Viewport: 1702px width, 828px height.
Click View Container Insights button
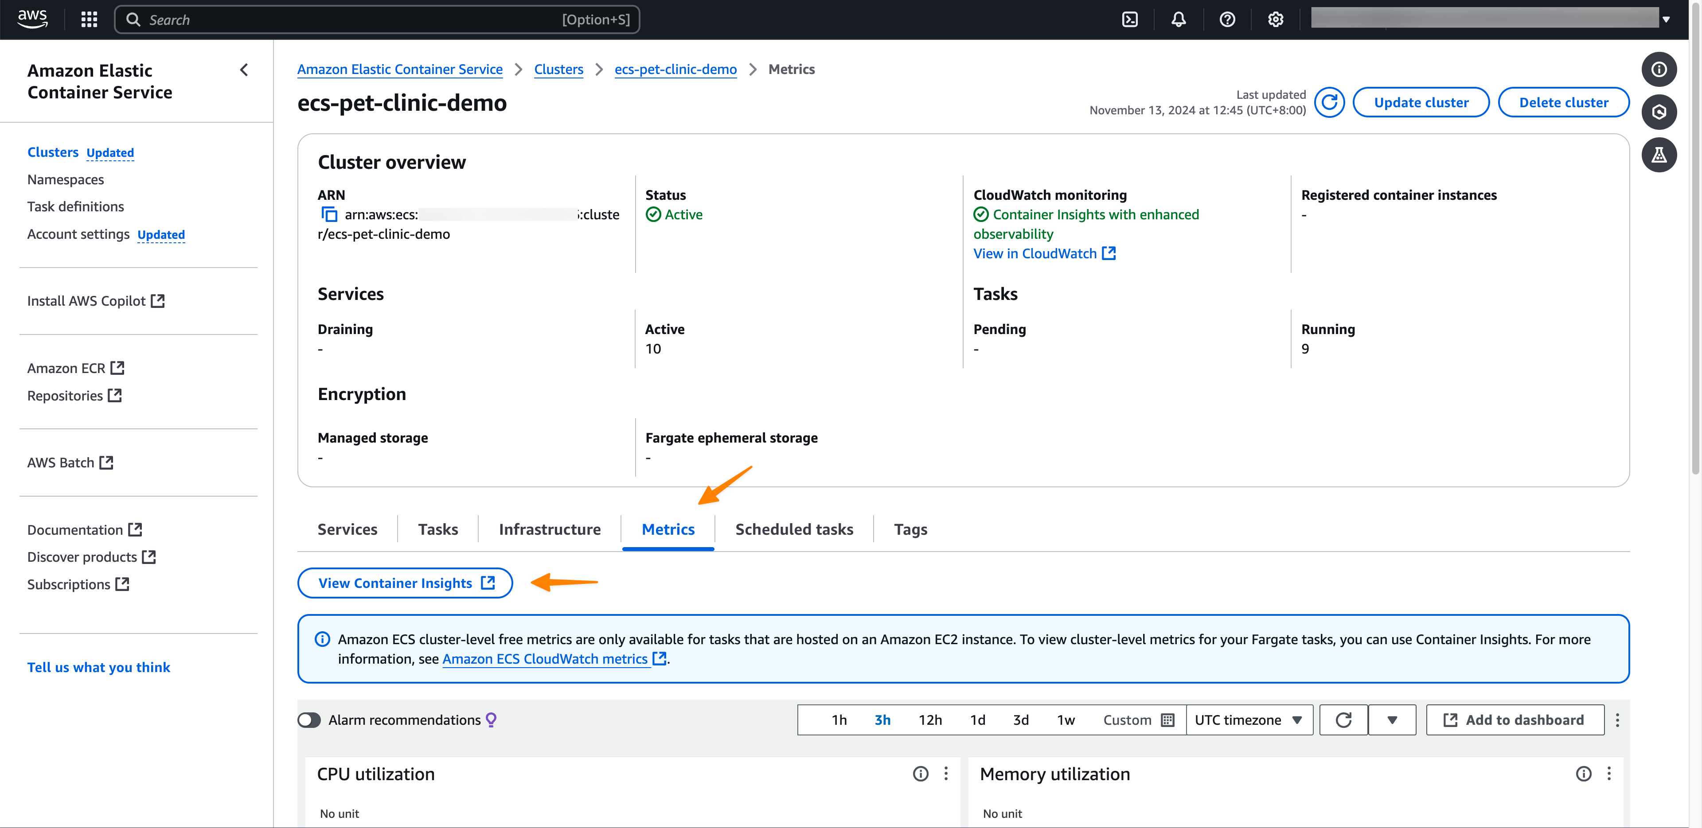(405, 583)
